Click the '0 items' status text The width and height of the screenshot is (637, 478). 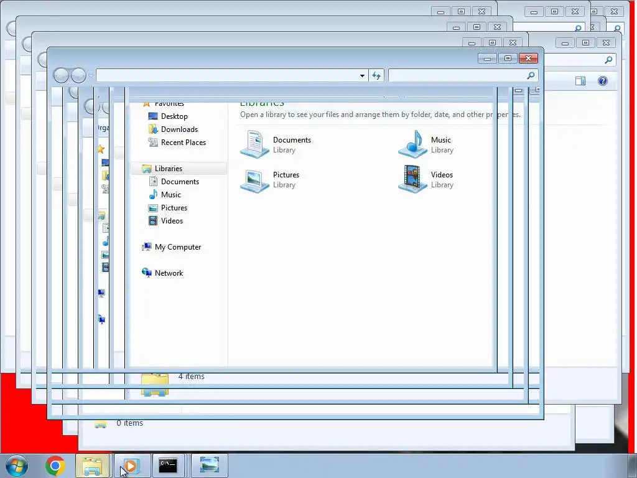129,423
